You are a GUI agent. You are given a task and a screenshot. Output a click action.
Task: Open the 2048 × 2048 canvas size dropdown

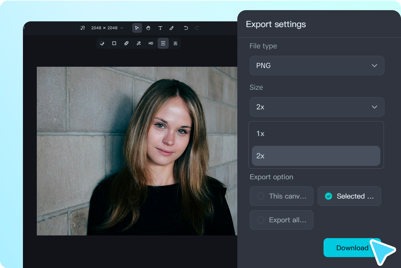pos(107,28)
